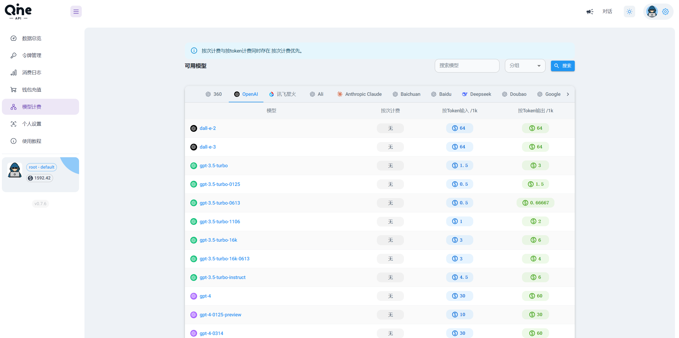Switch to the 讯飞星火 tab
This screenshot has height=338, width=679.
282,94
